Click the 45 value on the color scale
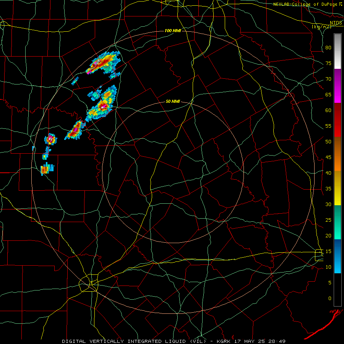This screenshot has width=344, height=344. pos(328,157)
